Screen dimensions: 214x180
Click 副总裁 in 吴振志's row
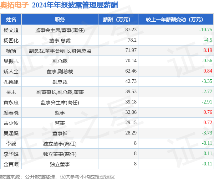pos(60,61)
